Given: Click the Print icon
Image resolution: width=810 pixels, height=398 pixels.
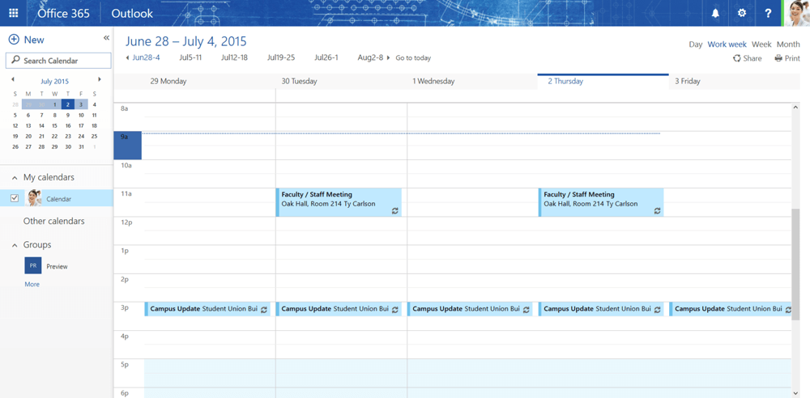Looking at the screenshot, I should (x=778, y=58).
